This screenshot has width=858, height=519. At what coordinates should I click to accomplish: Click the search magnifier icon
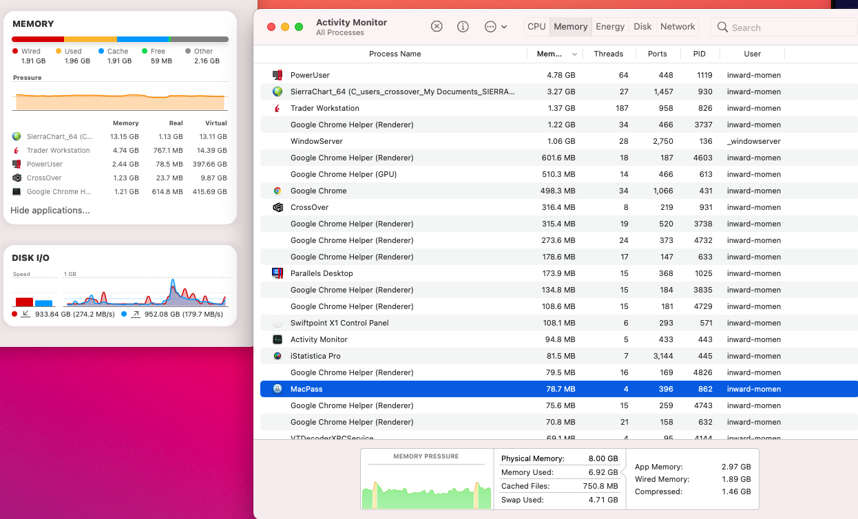coord(722,28)
